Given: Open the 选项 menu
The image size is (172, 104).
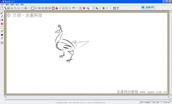Looking at the screenshot, I should 17,5.
